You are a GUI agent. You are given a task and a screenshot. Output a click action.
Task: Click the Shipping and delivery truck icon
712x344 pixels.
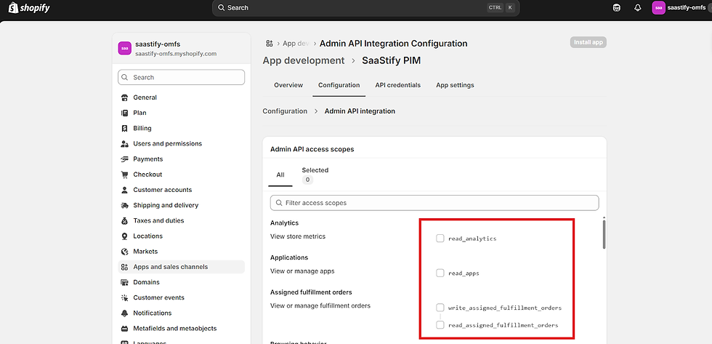[125, 205]
